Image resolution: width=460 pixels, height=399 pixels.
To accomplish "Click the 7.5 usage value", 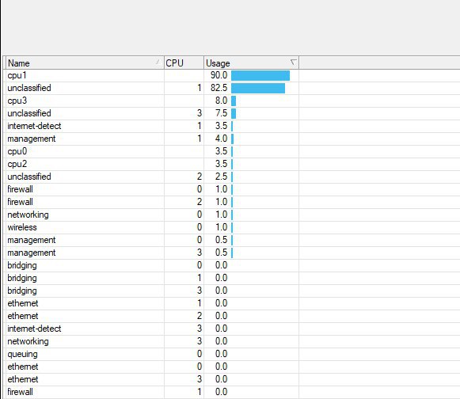I will click(221, 113).
